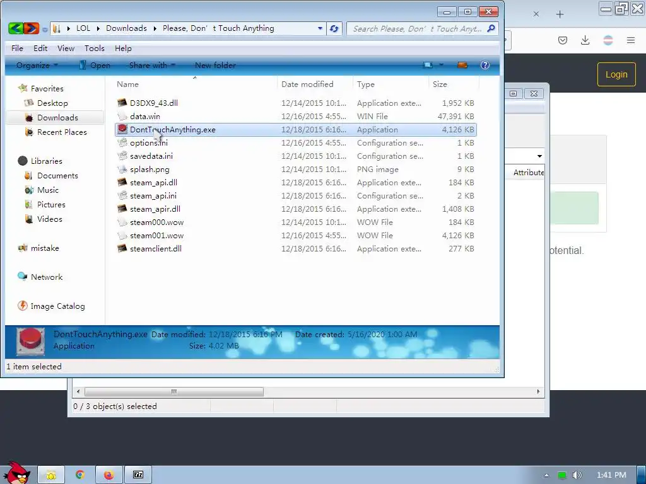
Task: Open Videos library
Action: pyautogui.click(x=49, y=219)
